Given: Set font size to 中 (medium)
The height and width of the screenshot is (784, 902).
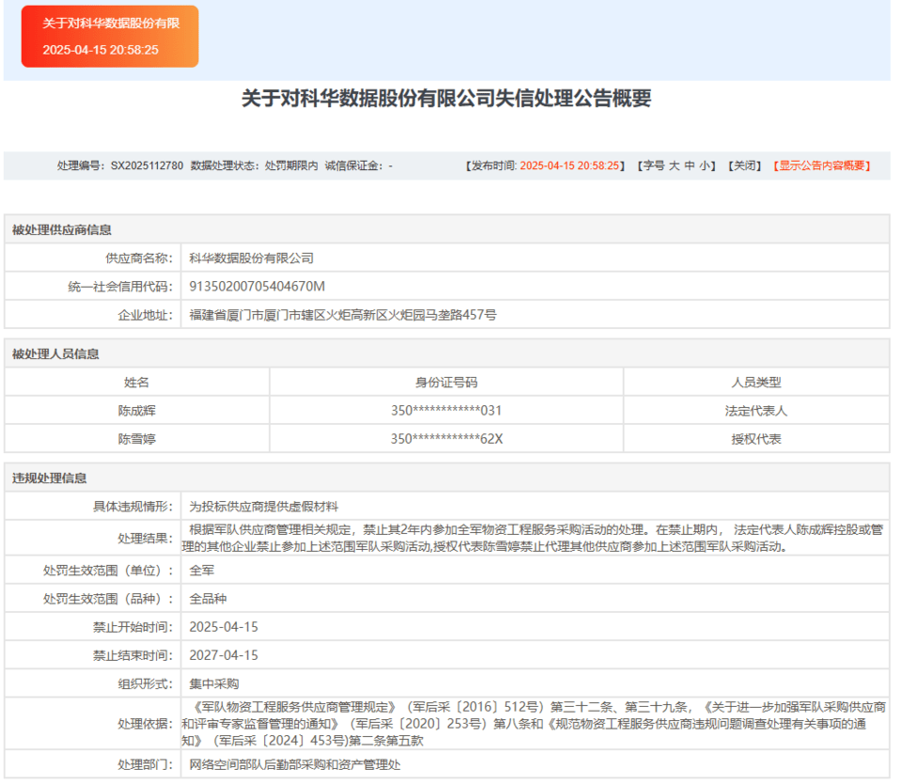Looking at the screenshot, I should click(689, 165).
